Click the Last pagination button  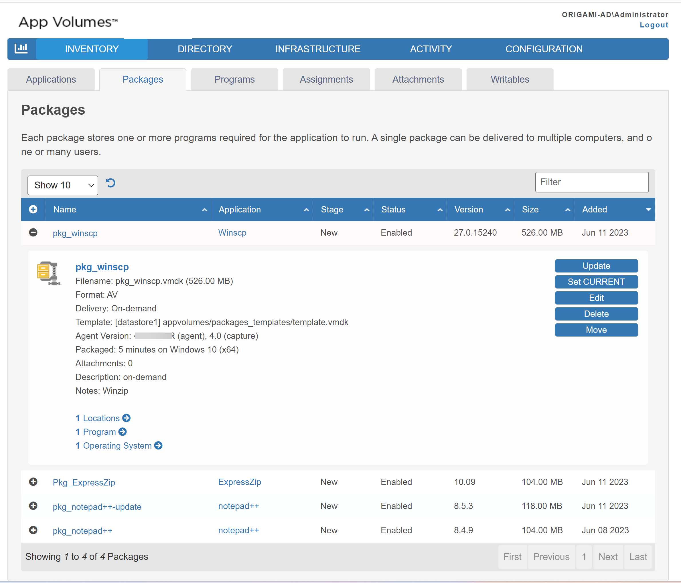point(638,557)
